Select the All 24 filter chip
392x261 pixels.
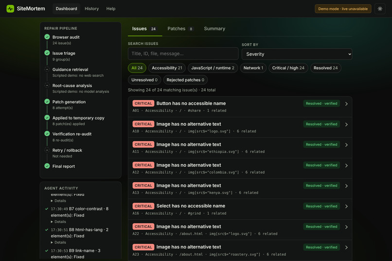(137, 68)
